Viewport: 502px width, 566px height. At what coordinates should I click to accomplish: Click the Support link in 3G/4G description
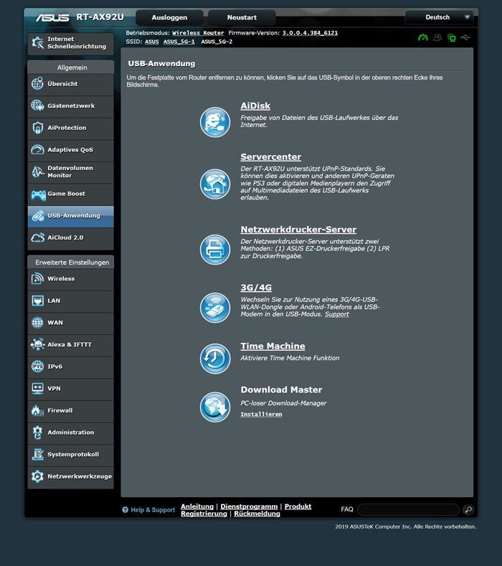click(x=337, y=314)
